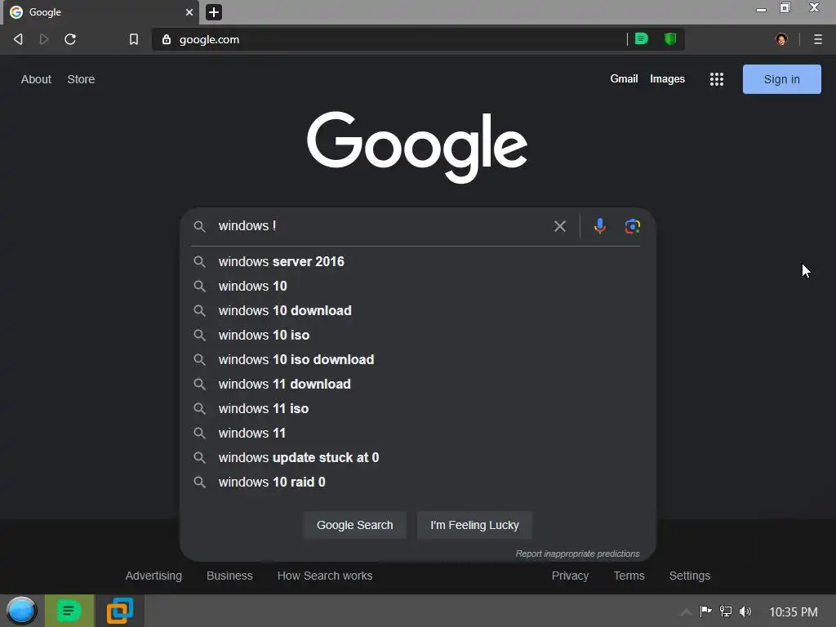
Task: Open the Images link
Action: 667,79
